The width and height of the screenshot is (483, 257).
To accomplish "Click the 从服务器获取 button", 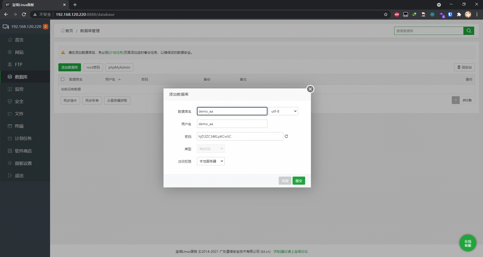I will pos(117,100).
